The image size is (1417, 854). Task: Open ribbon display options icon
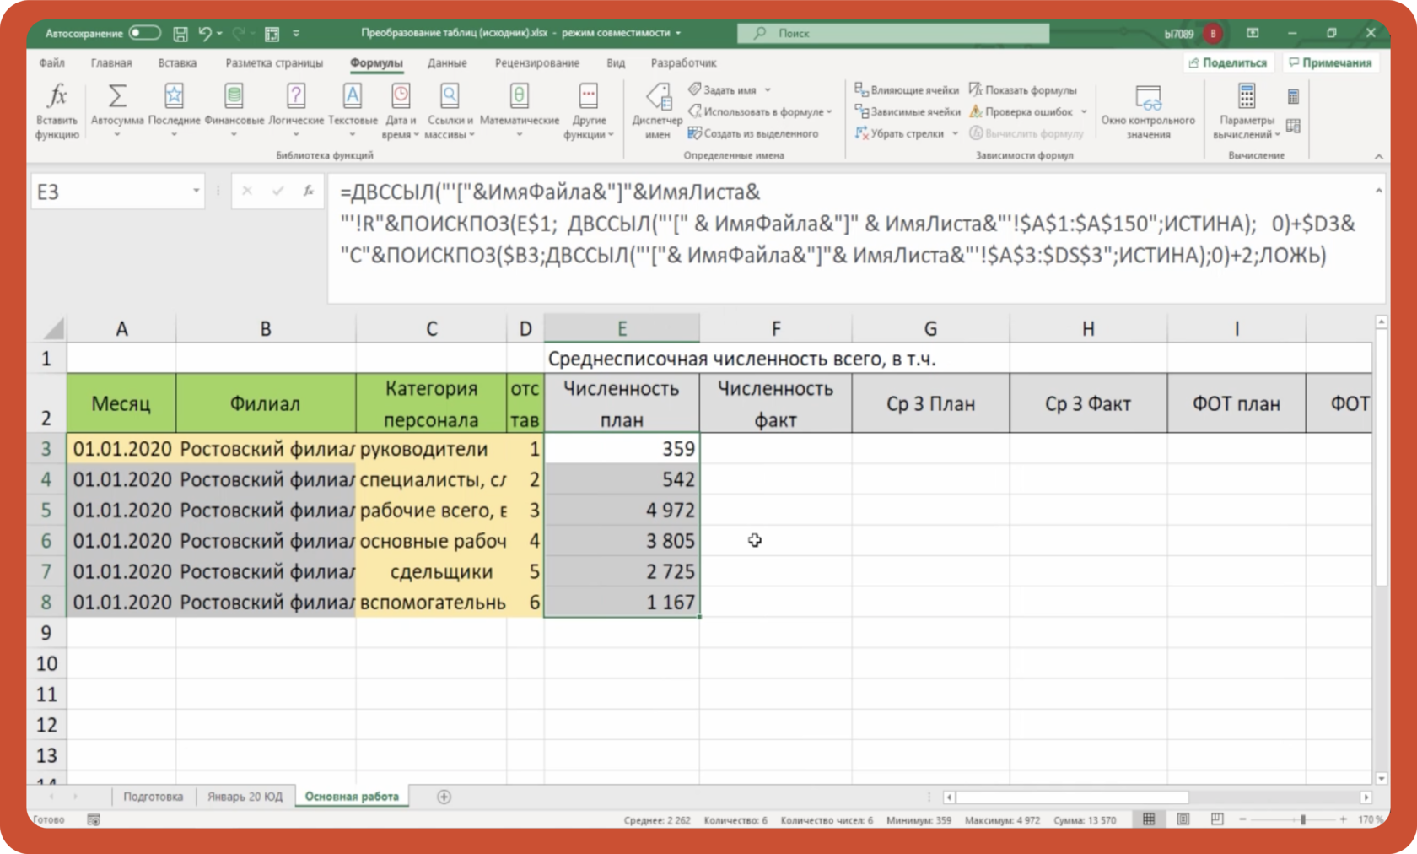(x=1253, y=33)
